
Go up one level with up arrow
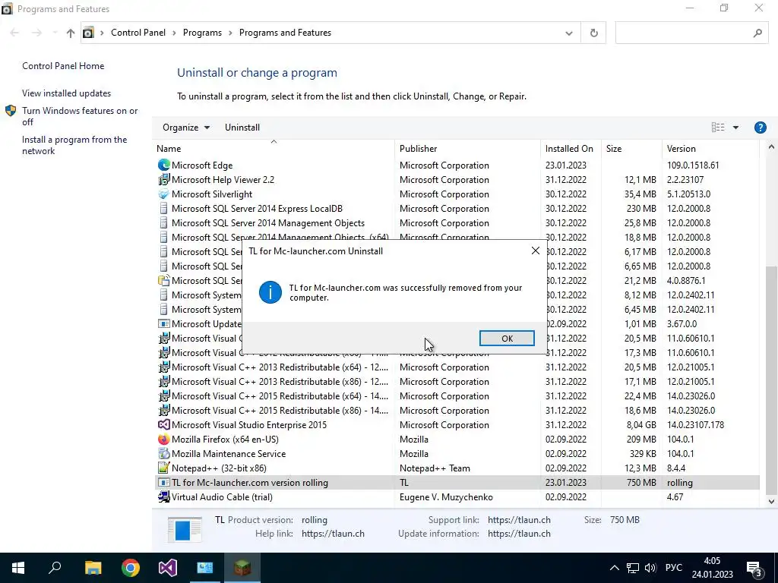coord(71,33)
